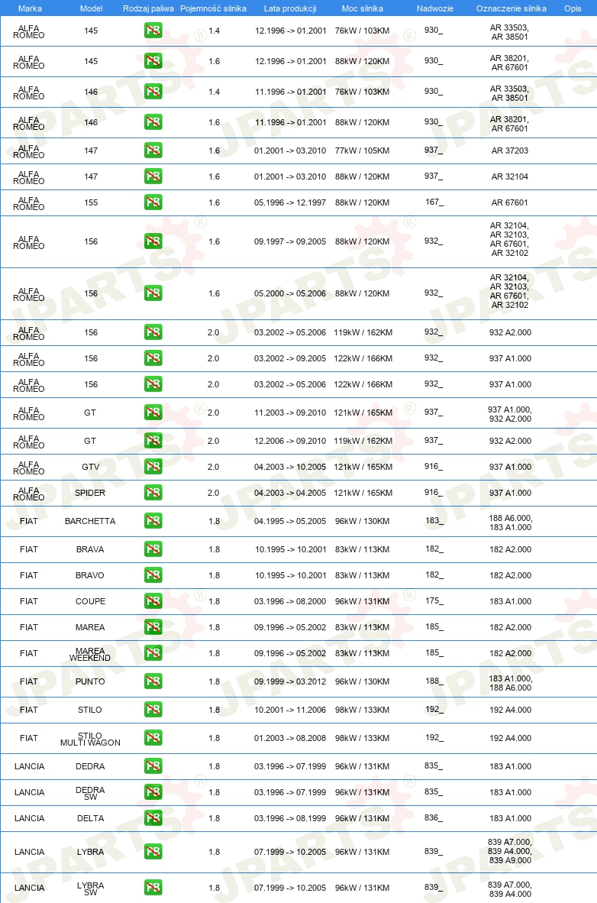The height and width of the screenshot is (903, 597).
Task: Click the fuel icon for Fiat BARCHETTA
Action: 153,521
